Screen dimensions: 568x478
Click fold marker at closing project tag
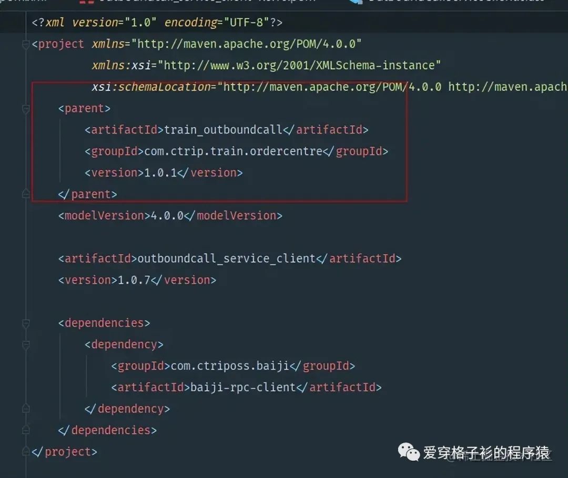tap(26, 452)
